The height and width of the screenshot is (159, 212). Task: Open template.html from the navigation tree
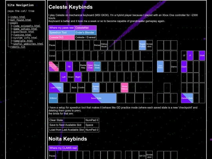tap(23, 41)
